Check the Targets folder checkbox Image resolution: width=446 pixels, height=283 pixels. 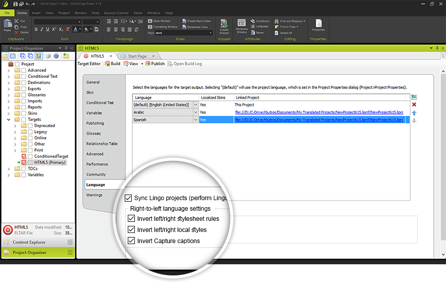click(x=24, y=120)
